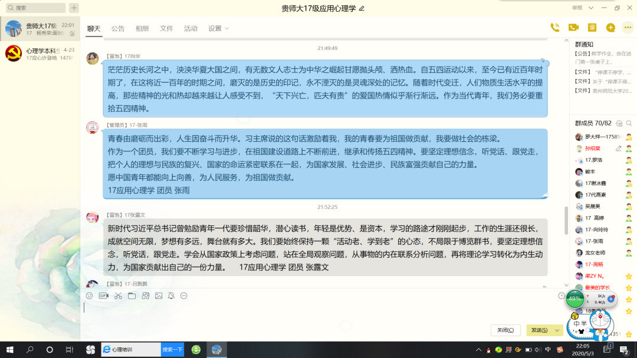The height and width of the screenshot is (358, 637).
Task: Open the group class (课) feature
Action: point(592,28)
